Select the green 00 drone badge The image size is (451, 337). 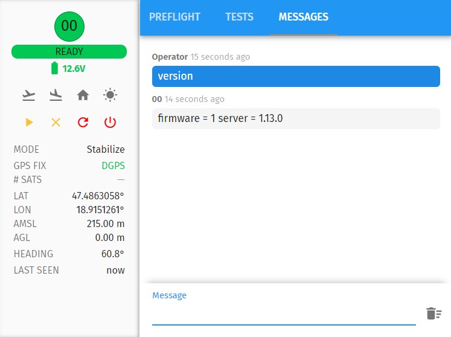(69, 25)
